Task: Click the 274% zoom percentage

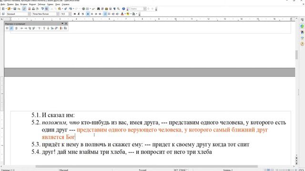Action: click(302, 170)
